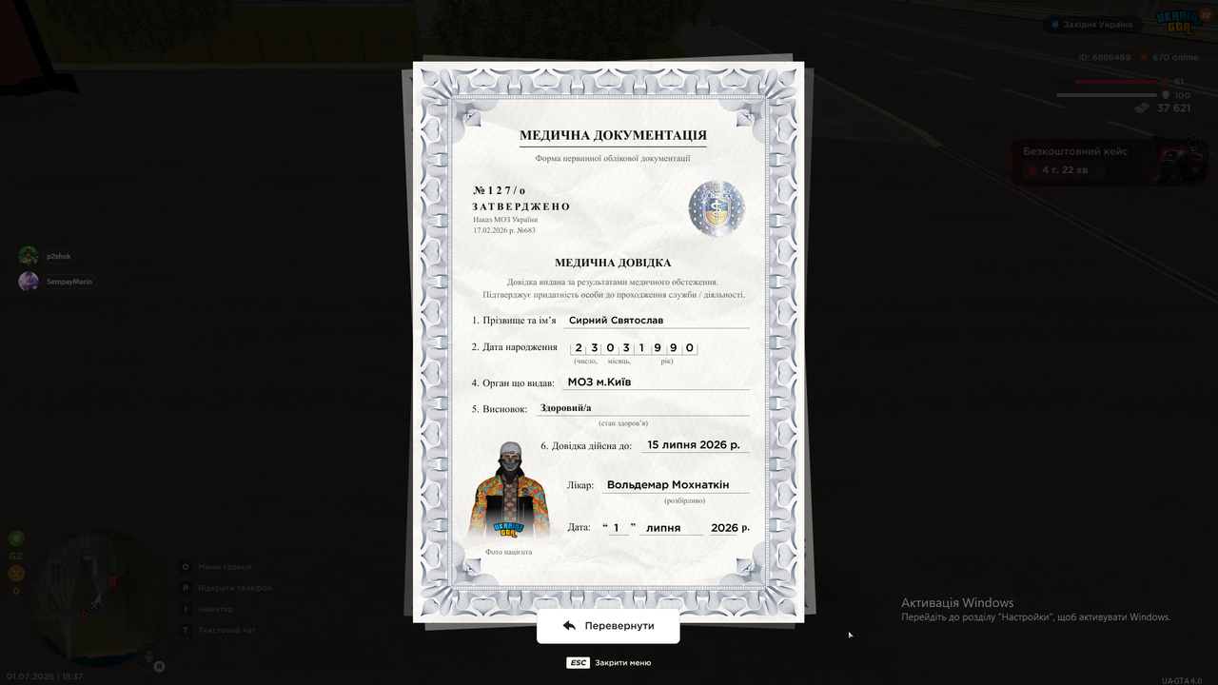Click the p2shok player avatar
The width and height of the screenshot is (1218, 685).
29,256
